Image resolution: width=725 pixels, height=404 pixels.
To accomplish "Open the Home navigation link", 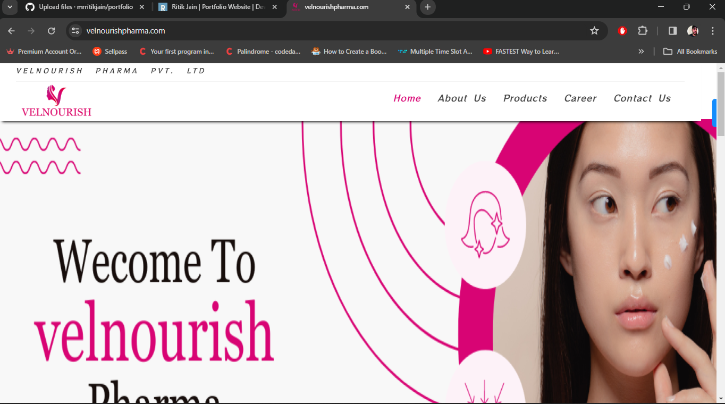I will (x=407, y=98).
